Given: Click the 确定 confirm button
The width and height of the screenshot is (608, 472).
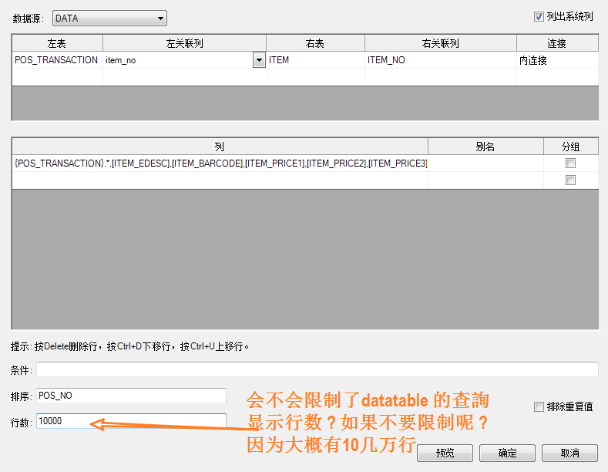Looking at the screenshot, I should [508, 453].
